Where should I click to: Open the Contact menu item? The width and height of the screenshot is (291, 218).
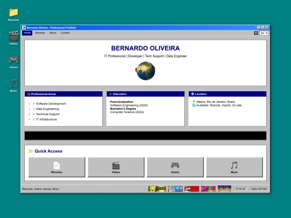click(x=65, y=33)
